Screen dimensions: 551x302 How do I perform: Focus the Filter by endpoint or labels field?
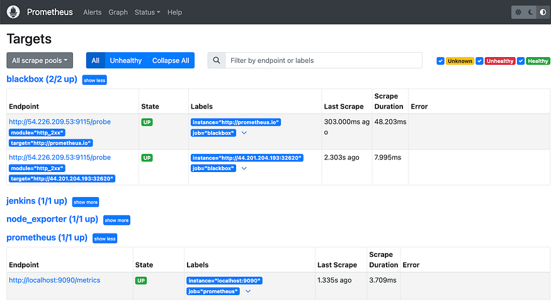point(323,60)
